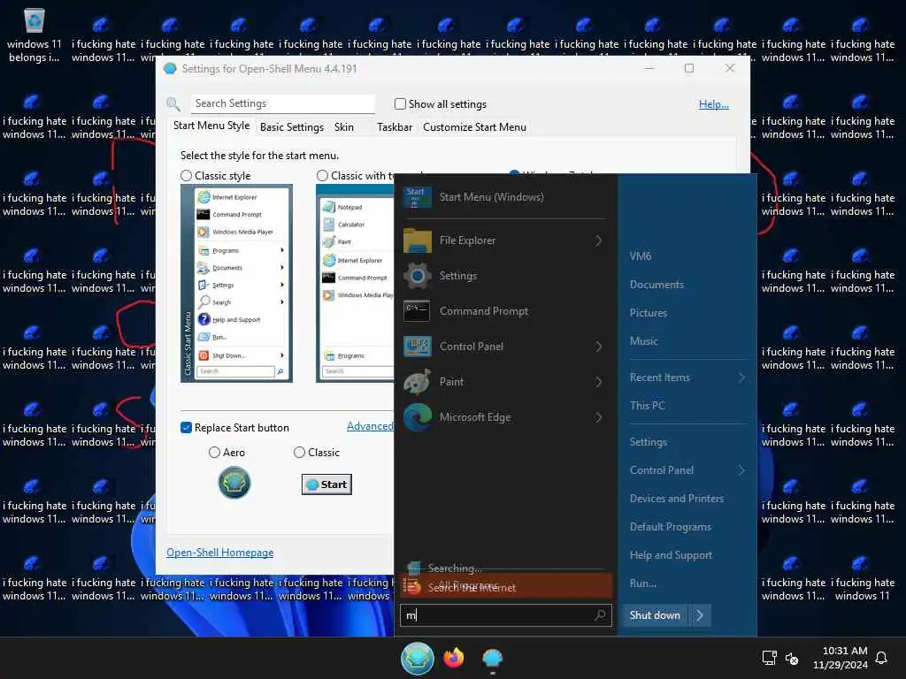
Task: Switch to Start Menu Style tab
Action: point(211,126)
